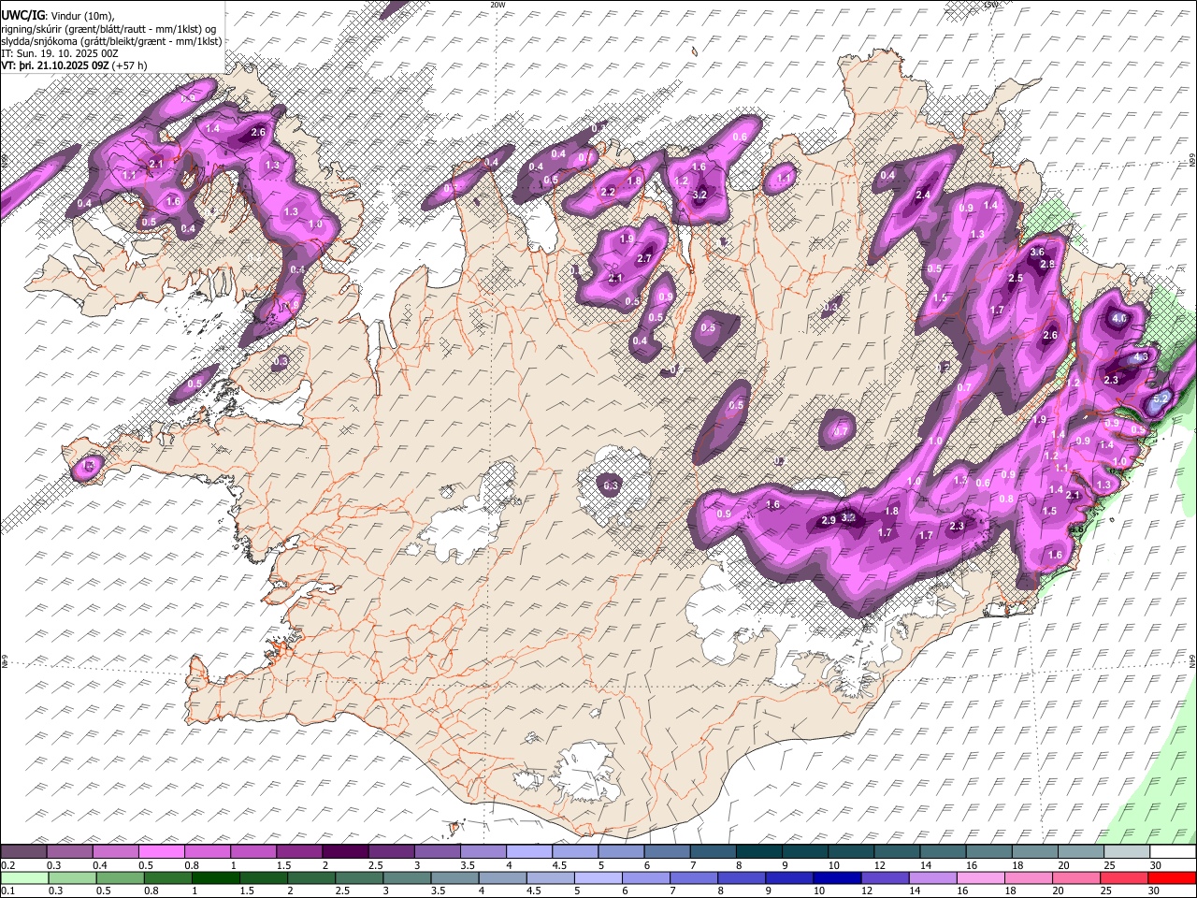The height and width of the screenshot is (898, 1197).
Task: Select the initial time line 'IT: Sun. 19. 10. 2025 00Z'
Action: (x=60, y=53)
